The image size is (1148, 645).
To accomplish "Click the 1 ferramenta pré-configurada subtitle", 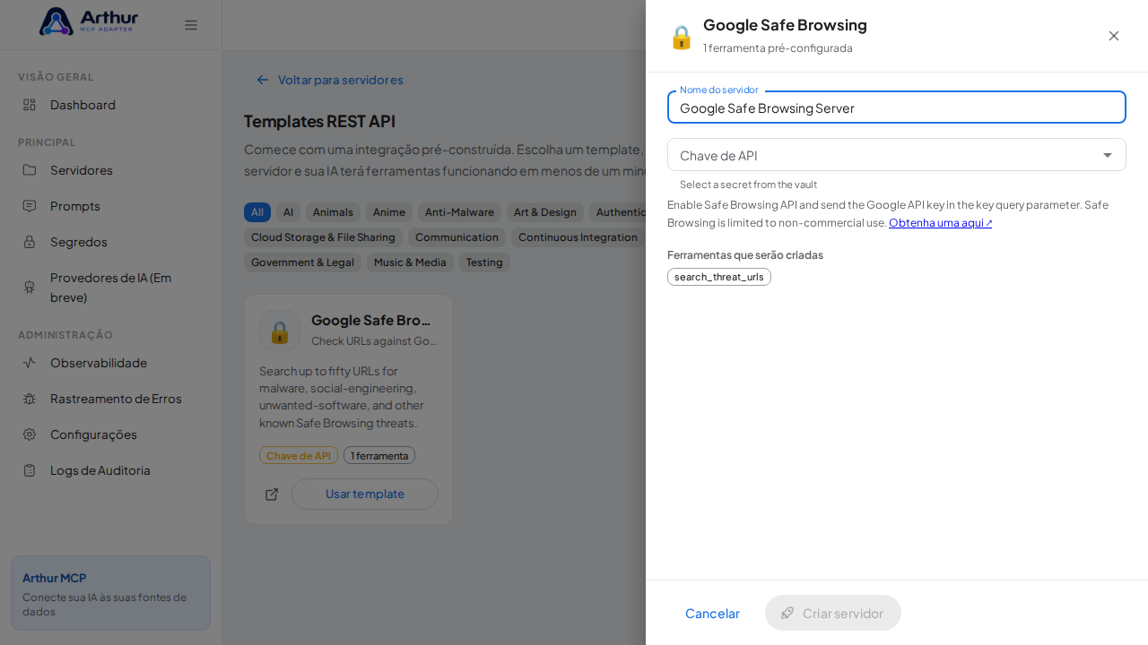I will coord(778,48).
